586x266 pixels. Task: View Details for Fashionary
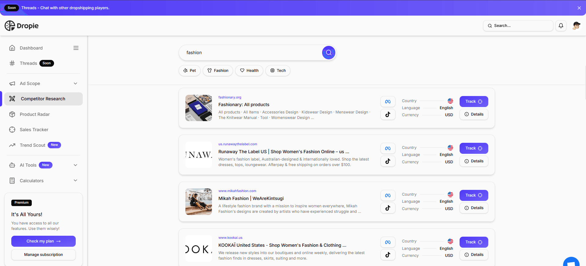click(x=474, y=114)
